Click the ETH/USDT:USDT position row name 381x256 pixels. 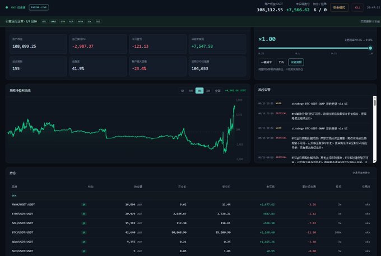click(22, 214)
